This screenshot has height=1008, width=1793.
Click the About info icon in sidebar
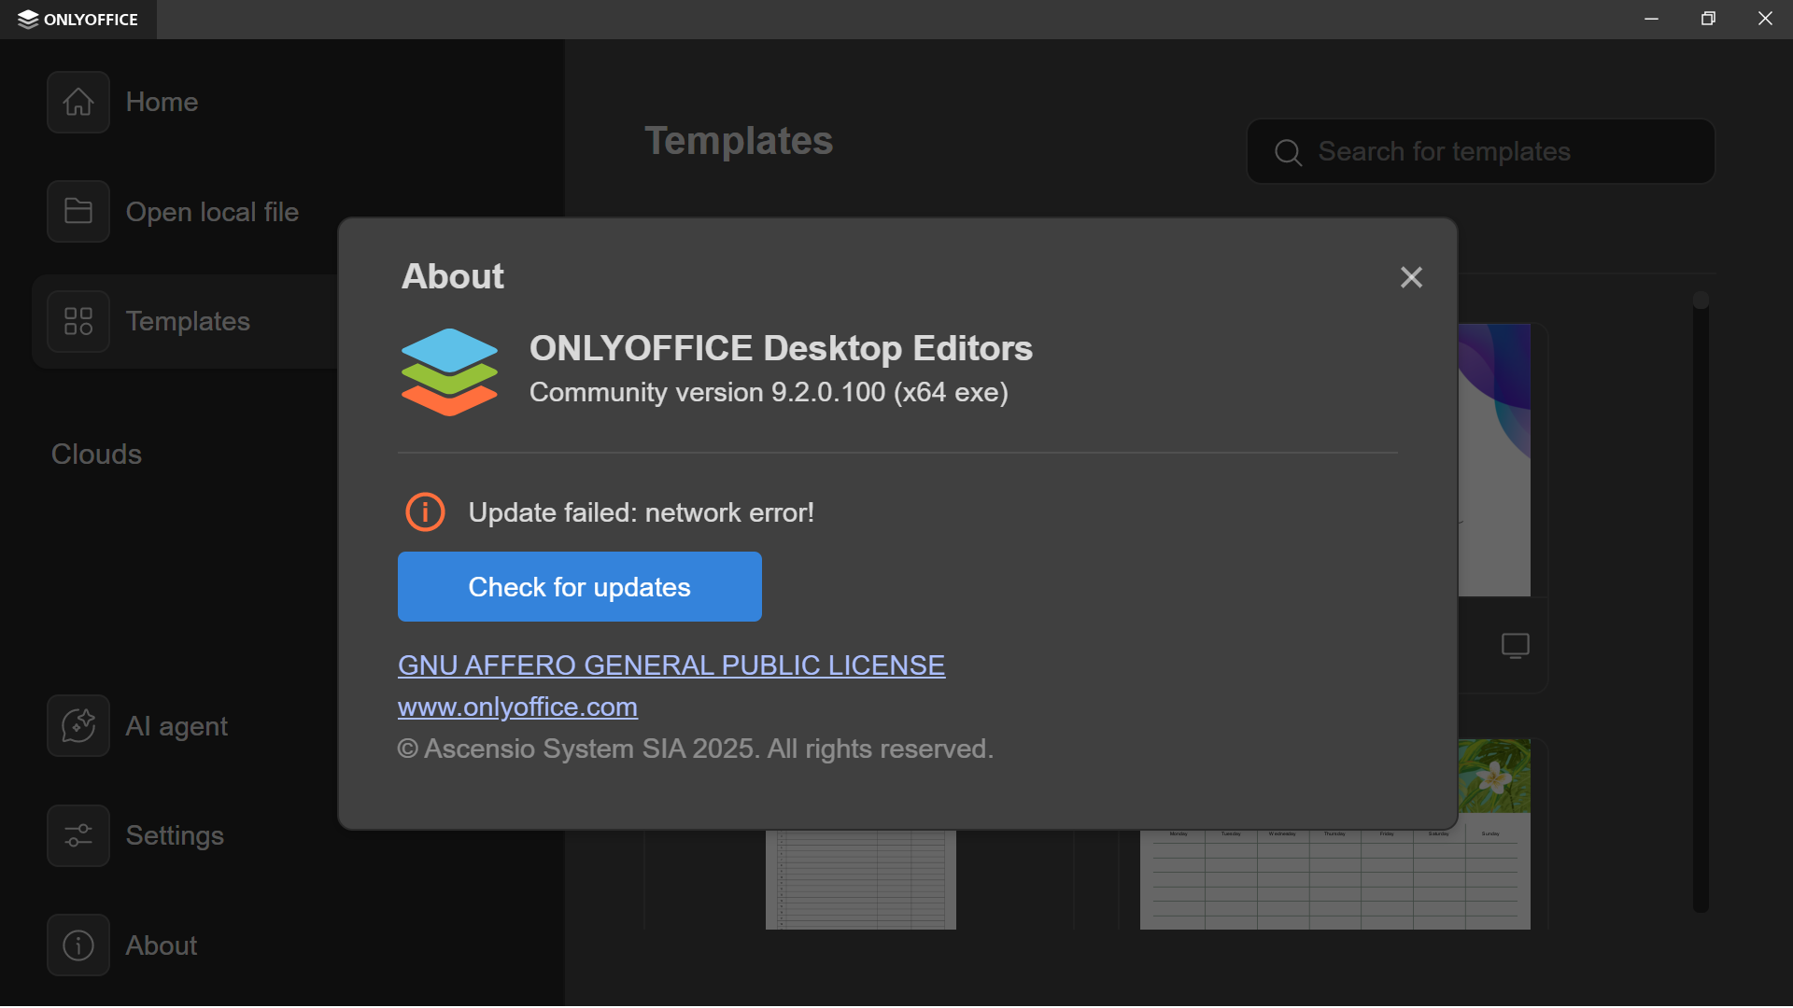(78, 945)
